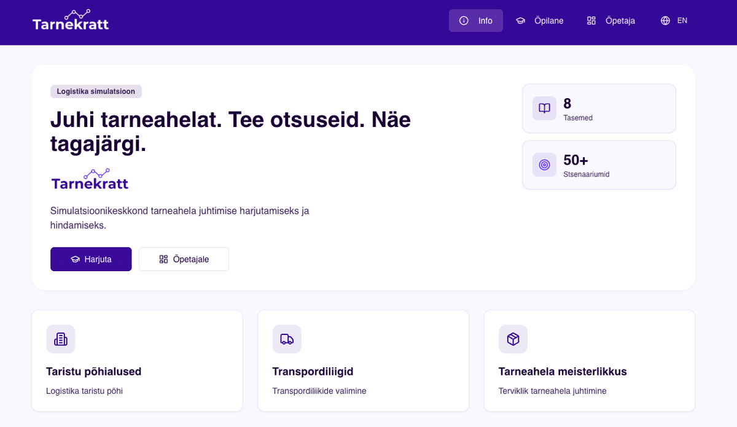Open the Tarneahela meisterlikkus card title
The width and height of the screenshot is (737, 427).
pos(562,372)
